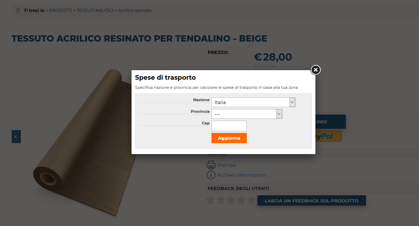Rate product with the fifth star
The image size is (419, 226).
pos(251,201)
